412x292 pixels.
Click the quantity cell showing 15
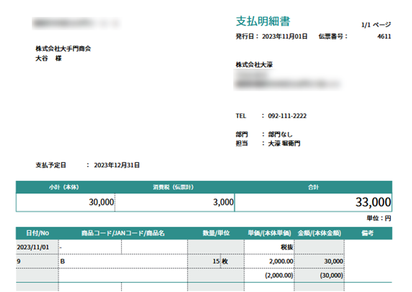(x=215, y=261)
